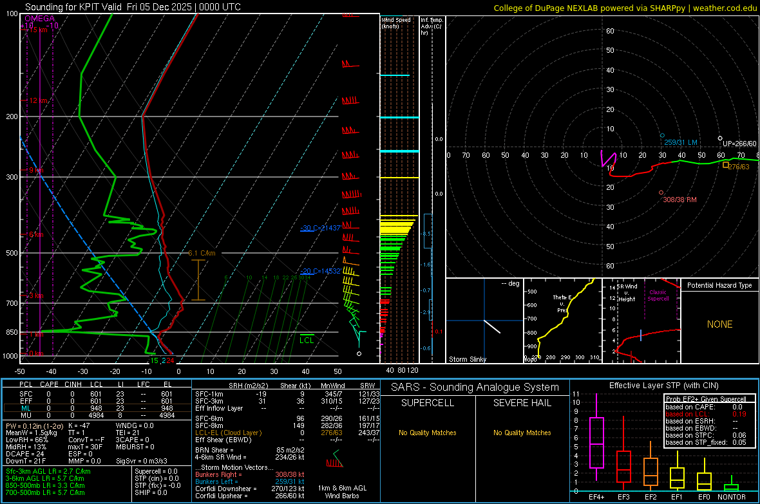Click the 'Inf. Temp. Adv.' panel header
This screenshot has height=504, width=760.
click(x=432, y=26)
